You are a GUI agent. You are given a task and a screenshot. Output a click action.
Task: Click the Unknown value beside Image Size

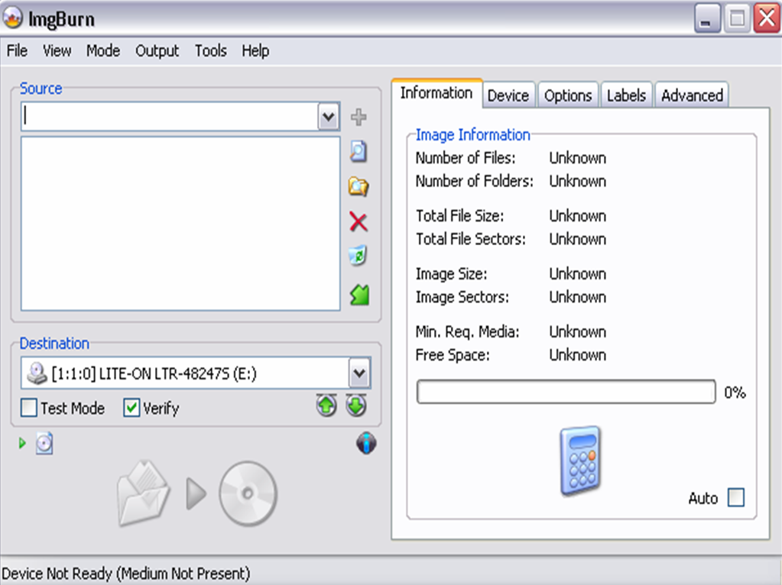point(578,273)
